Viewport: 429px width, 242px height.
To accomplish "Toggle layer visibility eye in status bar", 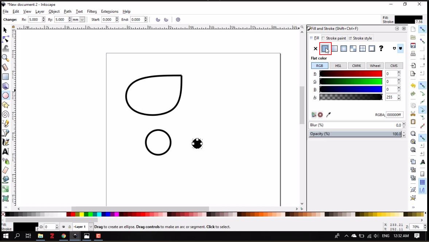I will coord(63,227).
